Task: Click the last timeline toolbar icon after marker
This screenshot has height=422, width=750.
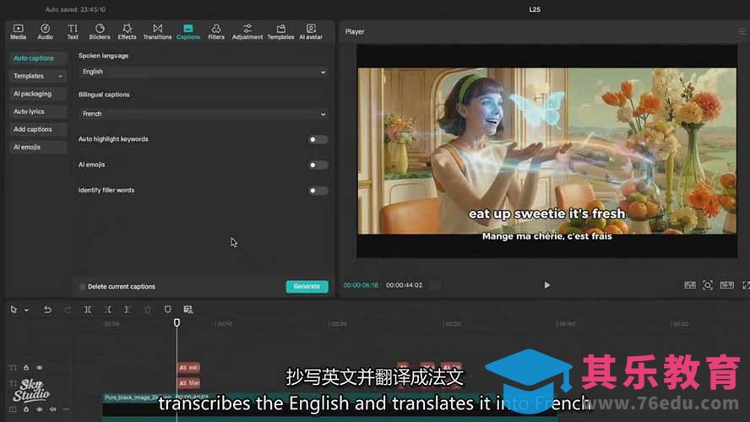Action: (x=188, y=310)
